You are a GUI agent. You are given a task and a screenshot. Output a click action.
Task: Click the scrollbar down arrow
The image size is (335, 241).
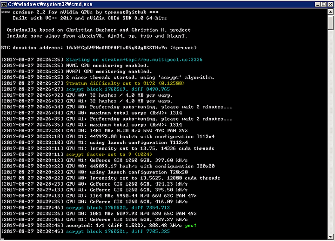pyautogui.click(x=330, y=236)
